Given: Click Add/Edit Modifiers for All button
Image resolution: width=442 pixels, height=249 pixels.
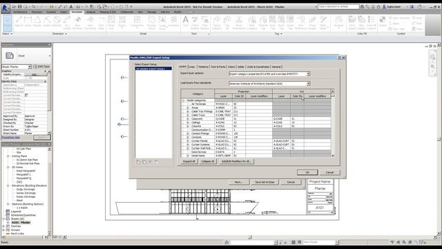Looking at the screenshot, I should (236, 161).
